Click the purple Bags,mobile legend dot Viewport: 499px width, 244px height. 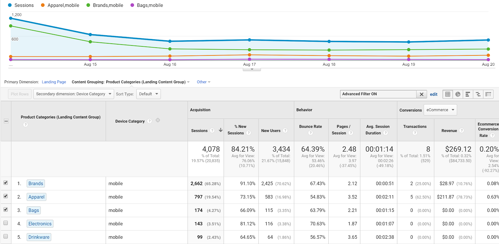(x=132, y=5)
